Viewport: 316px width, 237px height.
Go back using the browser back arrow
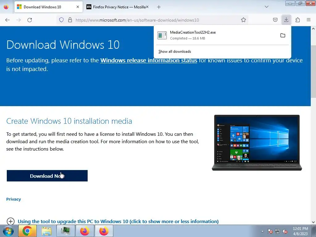[7, 20]
